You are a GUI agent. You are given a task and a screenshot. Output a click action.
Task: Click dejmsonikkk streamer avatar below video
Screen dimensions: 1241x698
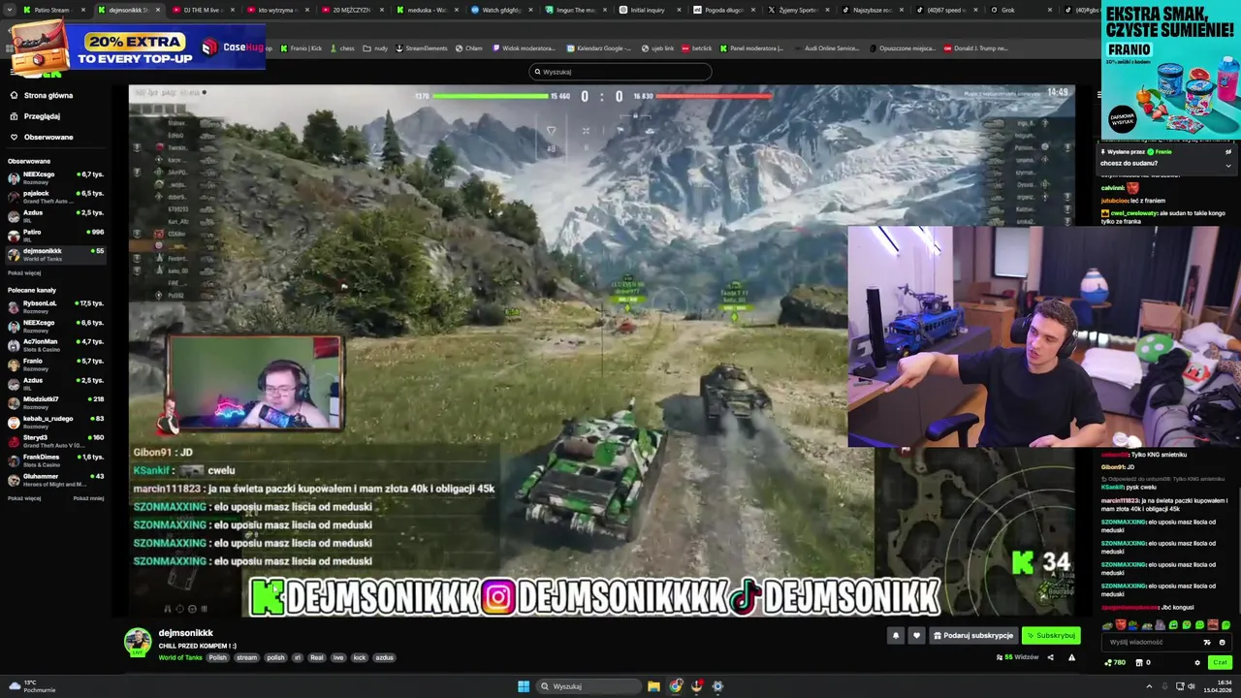pyautogui.click(x=138, y=642)
